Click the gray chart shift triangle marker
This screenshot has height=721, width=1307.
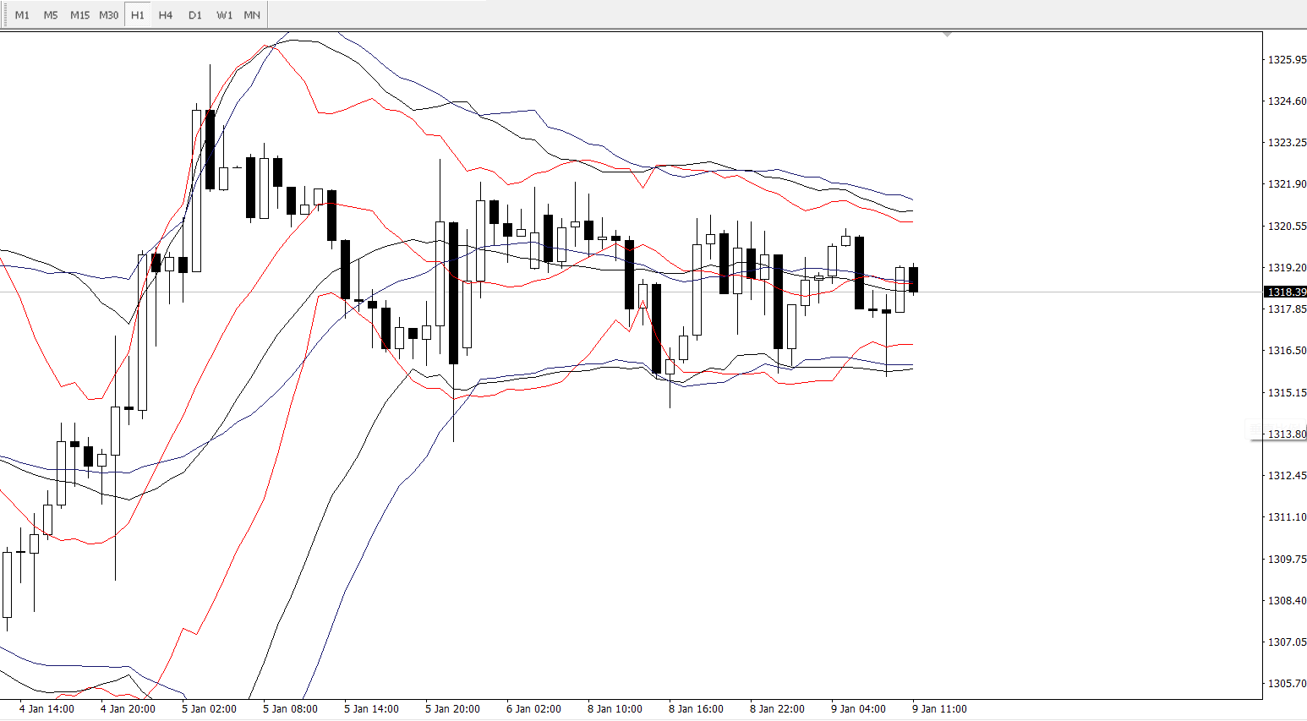[x=947, y=35]
